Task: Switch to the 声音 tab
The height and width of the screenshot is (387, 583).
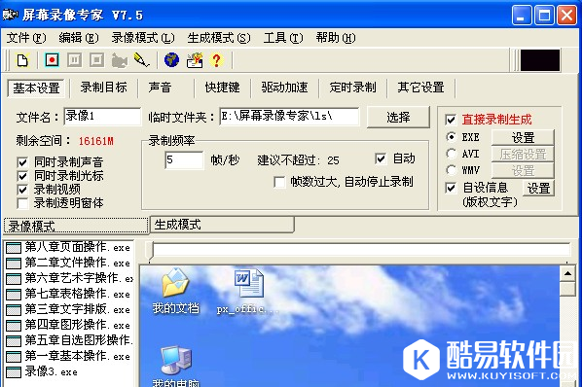Action: point(160,88)
